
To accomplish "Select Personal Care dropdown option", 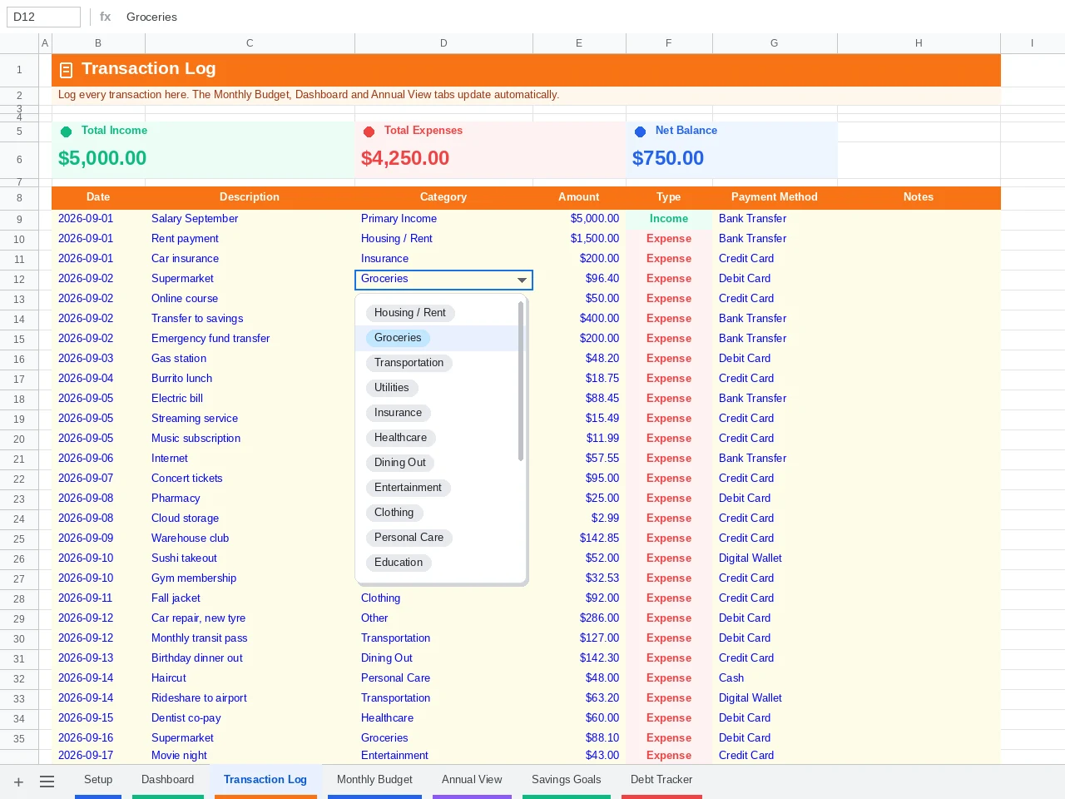I will [x=409, y=538].
